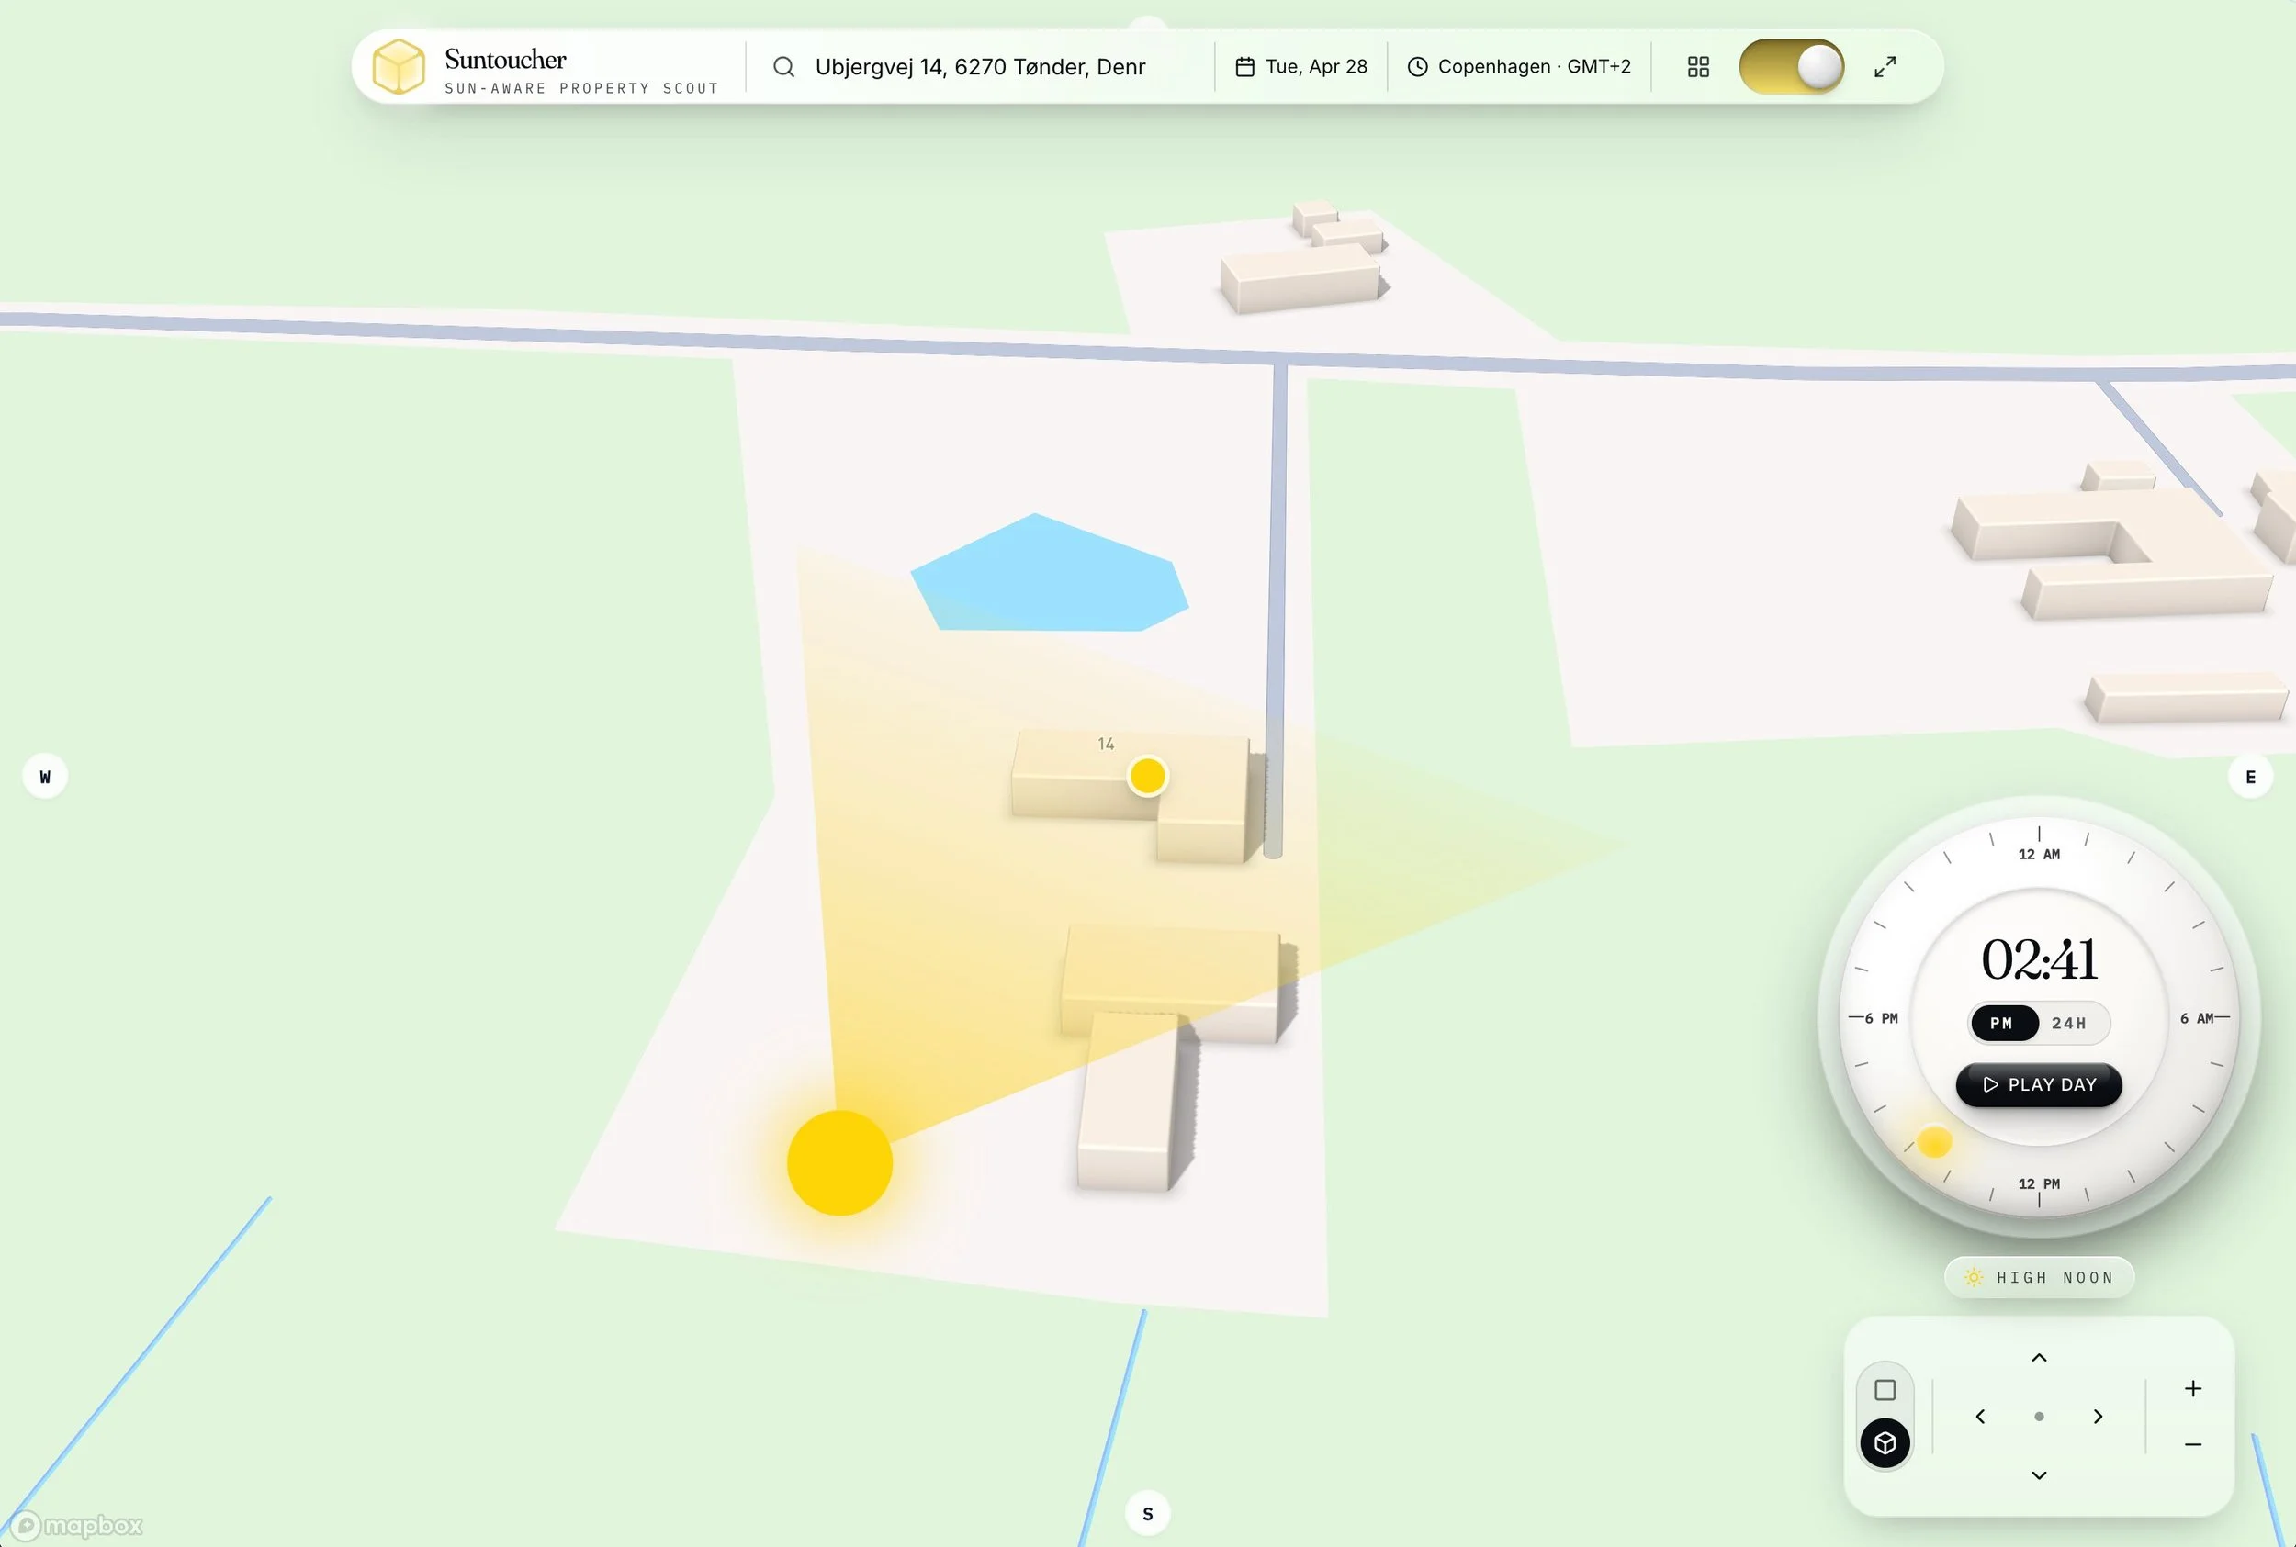The height and width of the screenshot is (1547, 2296).
Task: Select the PM time format
Action: point(2002,1023)
